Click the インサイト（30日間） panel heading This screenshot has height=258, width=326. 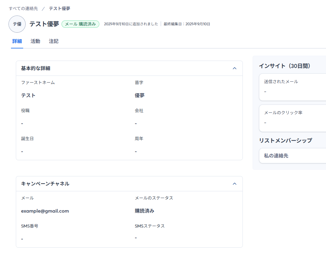pyautogui.click(x=285, y=66)
